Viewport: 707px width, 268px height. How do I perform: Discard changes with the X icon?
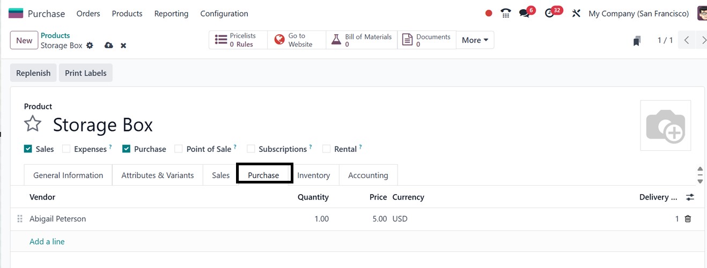pos(123,45)
